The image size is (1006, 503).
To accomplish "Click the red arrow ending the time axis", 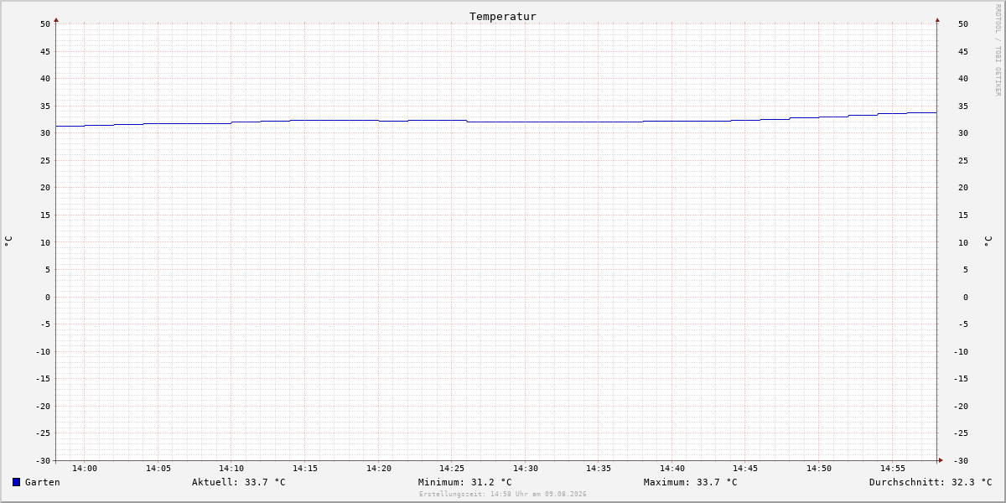I will (x=941, y=460).
